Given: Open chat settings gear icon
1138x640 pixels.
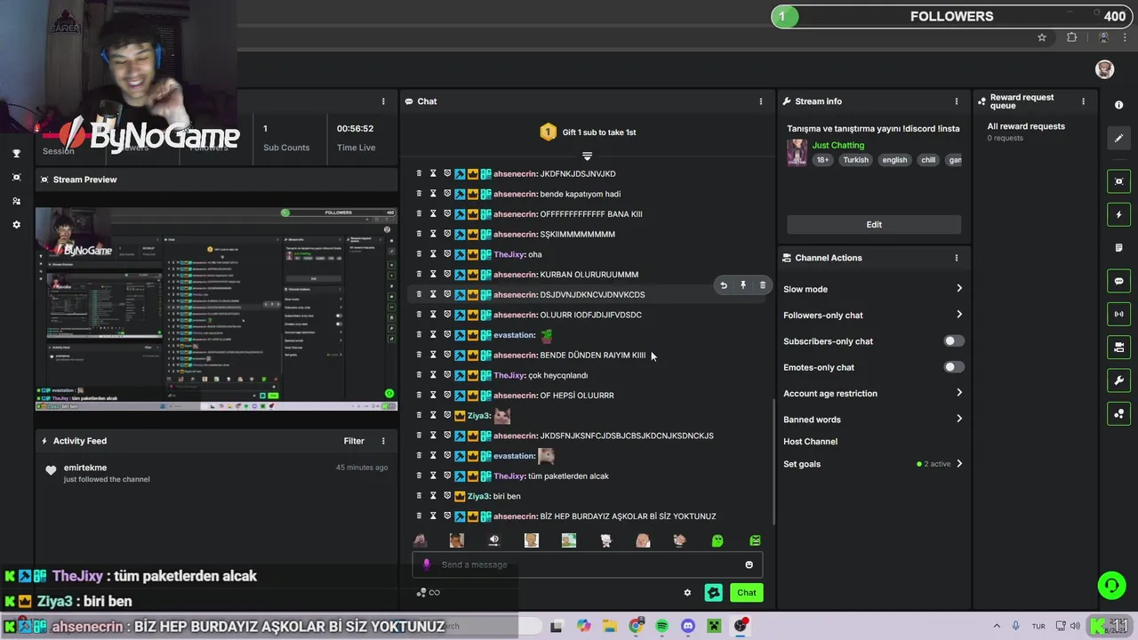Looking at the screenshot, I should (x=687, y=593).
